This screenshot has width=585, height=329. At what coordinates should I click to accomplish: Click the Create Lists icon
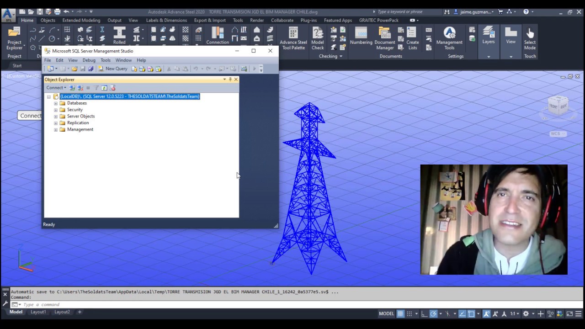(413, 38)
